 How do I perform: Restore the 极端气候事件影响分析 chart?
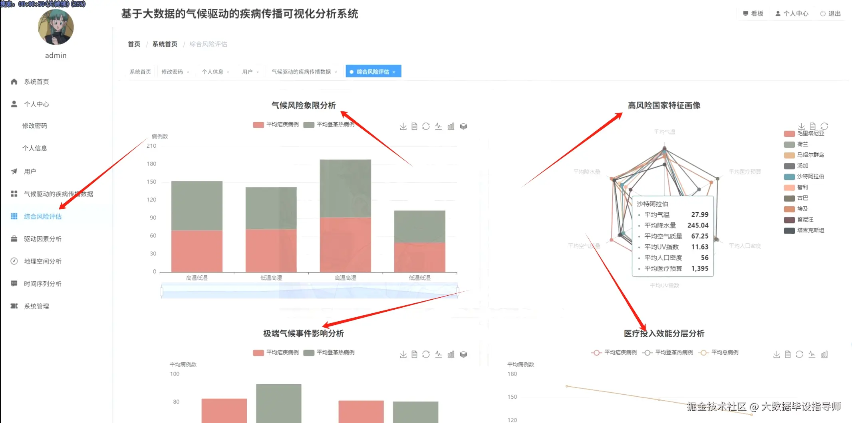pos(426,354)
